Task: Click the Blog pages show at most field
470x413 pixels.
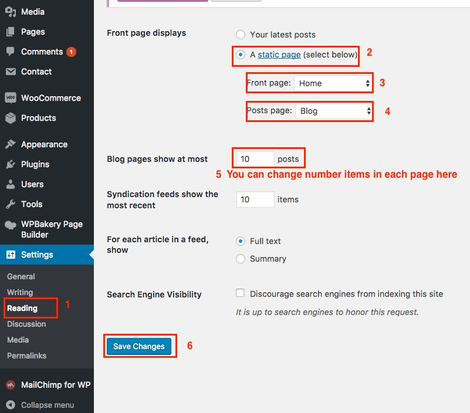Action: click(x=255, y=159)
